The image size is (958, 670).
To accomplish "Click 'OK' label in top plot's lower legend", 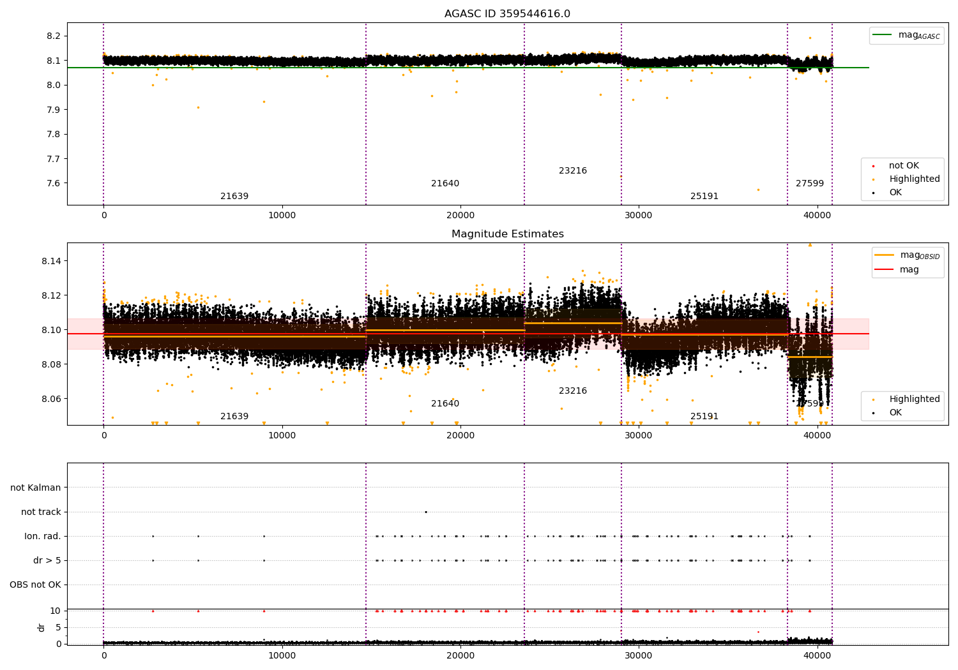I will coord(895,193).
